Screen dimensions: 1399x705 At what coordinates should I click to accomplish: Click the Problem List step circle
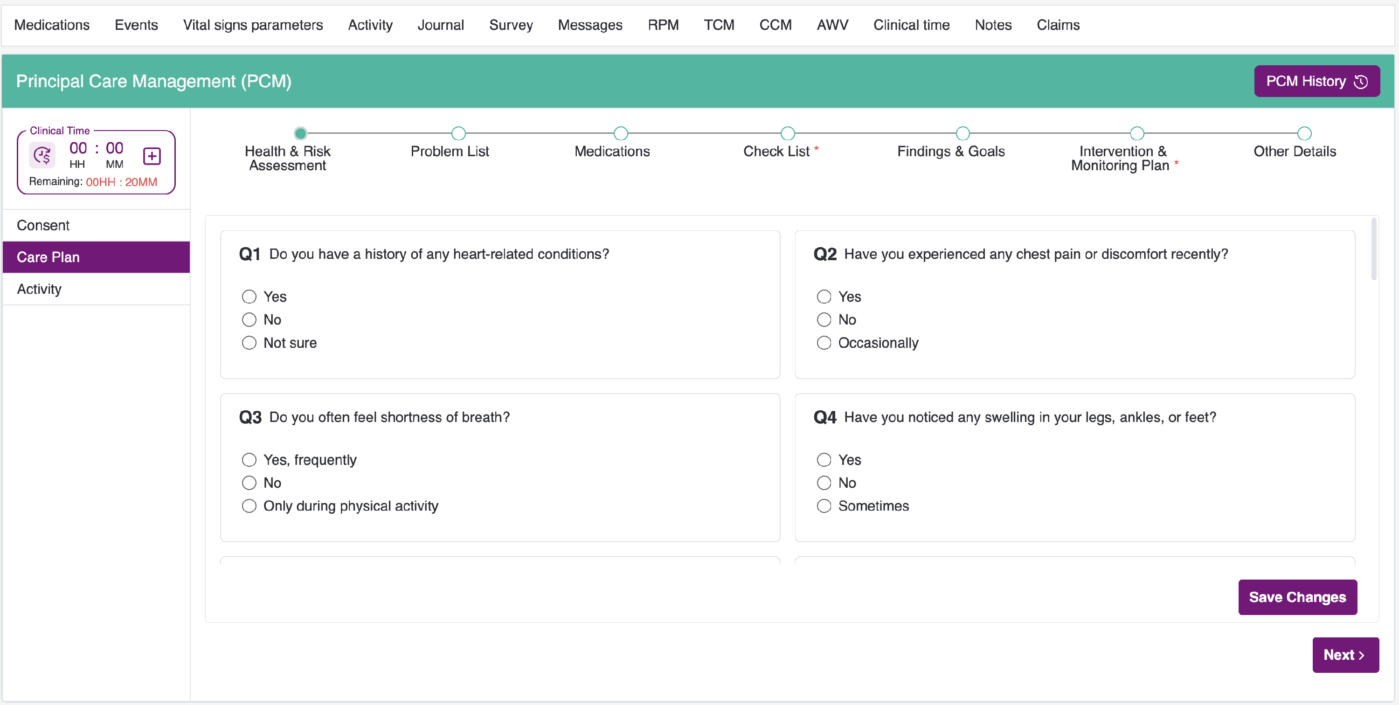(458, 133)
